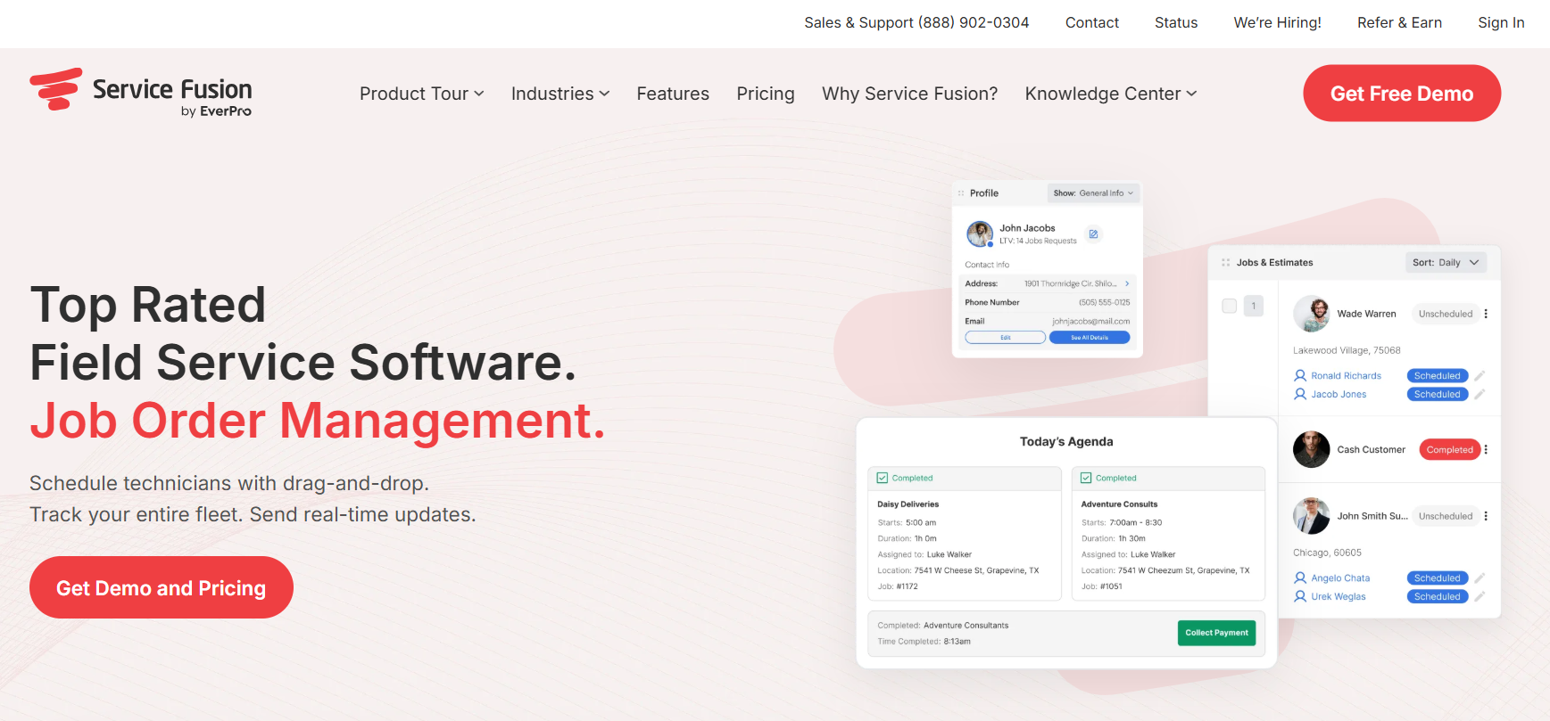
Task: Click the pencil icon in Urek Weglas row
Action: (1480, 597)
